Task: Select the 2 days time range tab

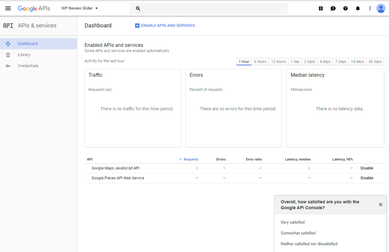Action: [309, 61]
